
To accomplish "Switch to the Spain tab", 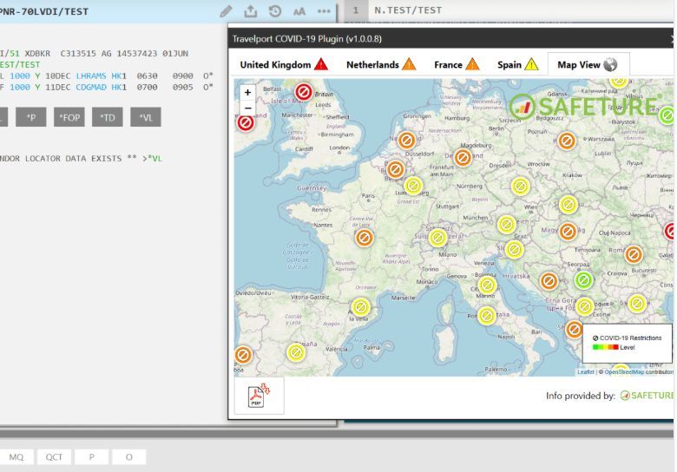I will (x=517, y=65).
